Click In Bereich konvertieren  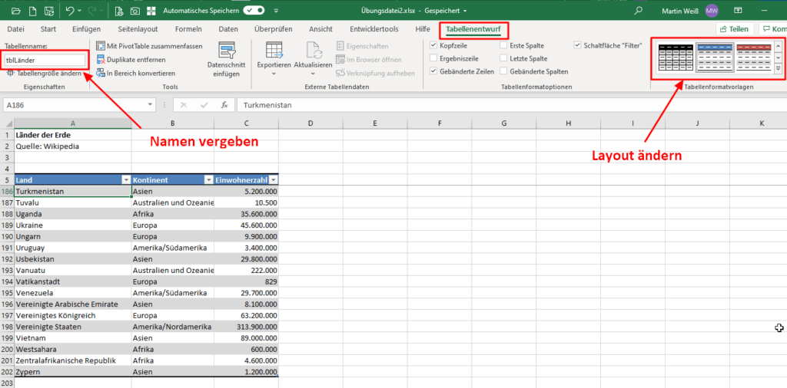[x=135, y=73]
